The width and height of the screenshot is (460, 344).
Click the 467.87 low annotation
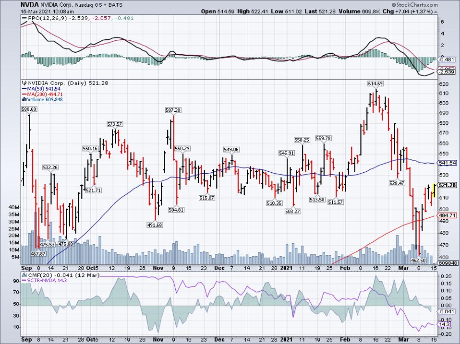(38, 253)
